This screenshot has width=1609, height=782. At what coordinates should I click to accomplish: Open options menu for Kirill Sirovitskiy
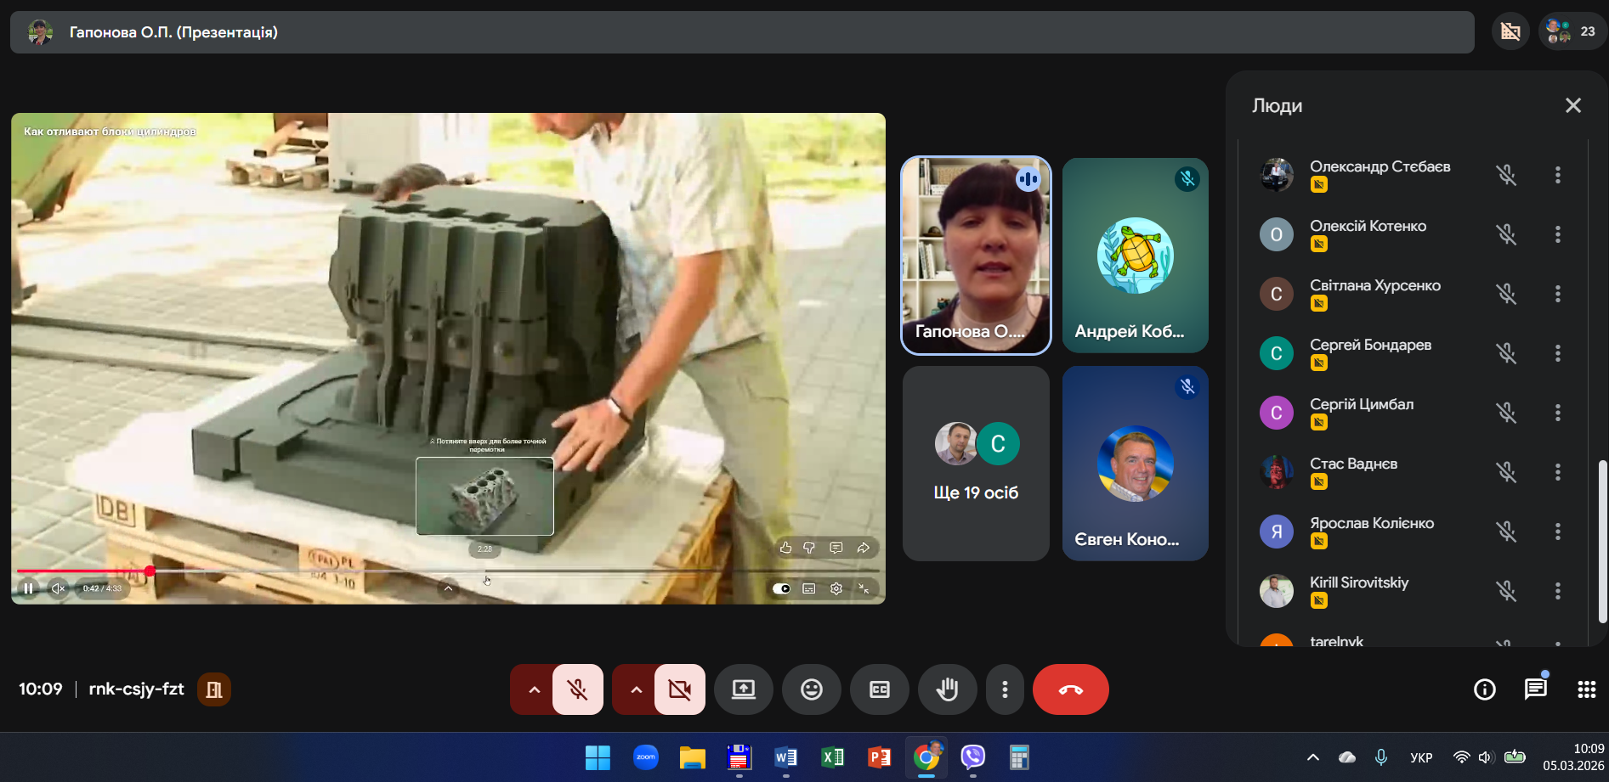coord(1557,591)
